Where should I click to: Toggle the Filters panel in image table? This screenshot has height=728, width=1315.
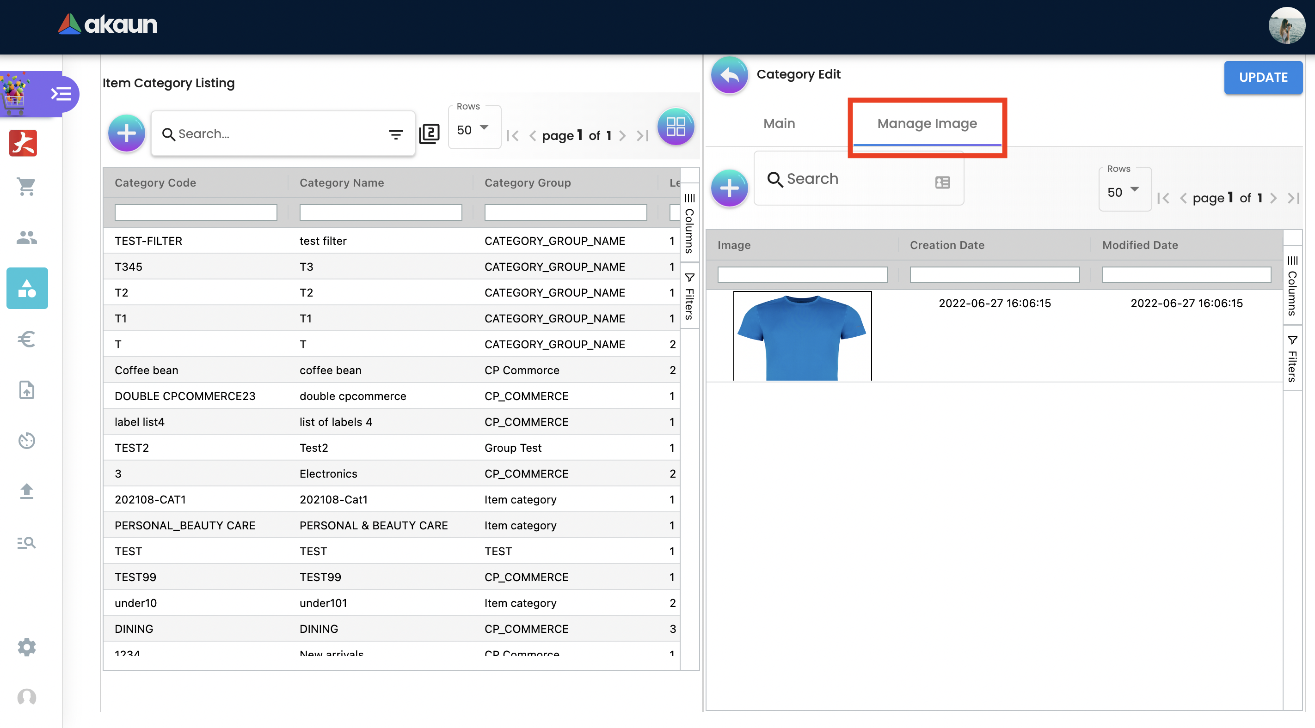1292,358
